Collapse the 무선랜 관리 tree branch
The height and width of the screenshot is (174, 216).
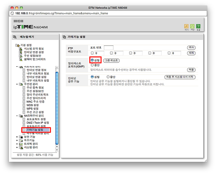tap(17, 84)
